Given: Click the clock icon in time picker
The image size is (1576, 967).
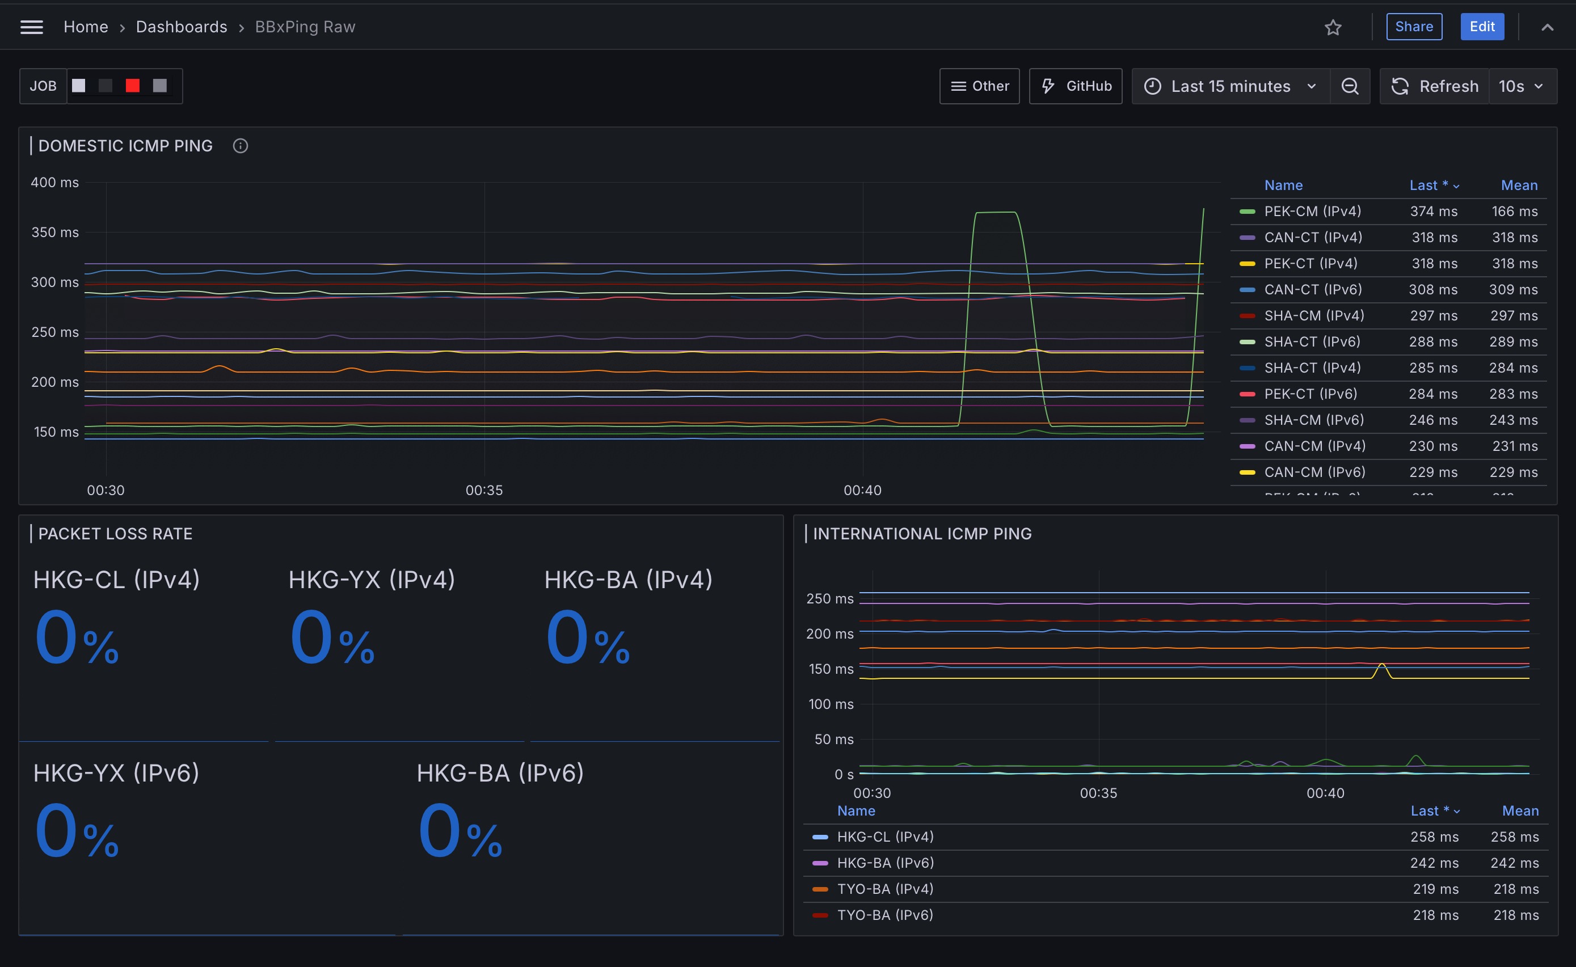Looking at the screenshot, I should click(1153, 86).
